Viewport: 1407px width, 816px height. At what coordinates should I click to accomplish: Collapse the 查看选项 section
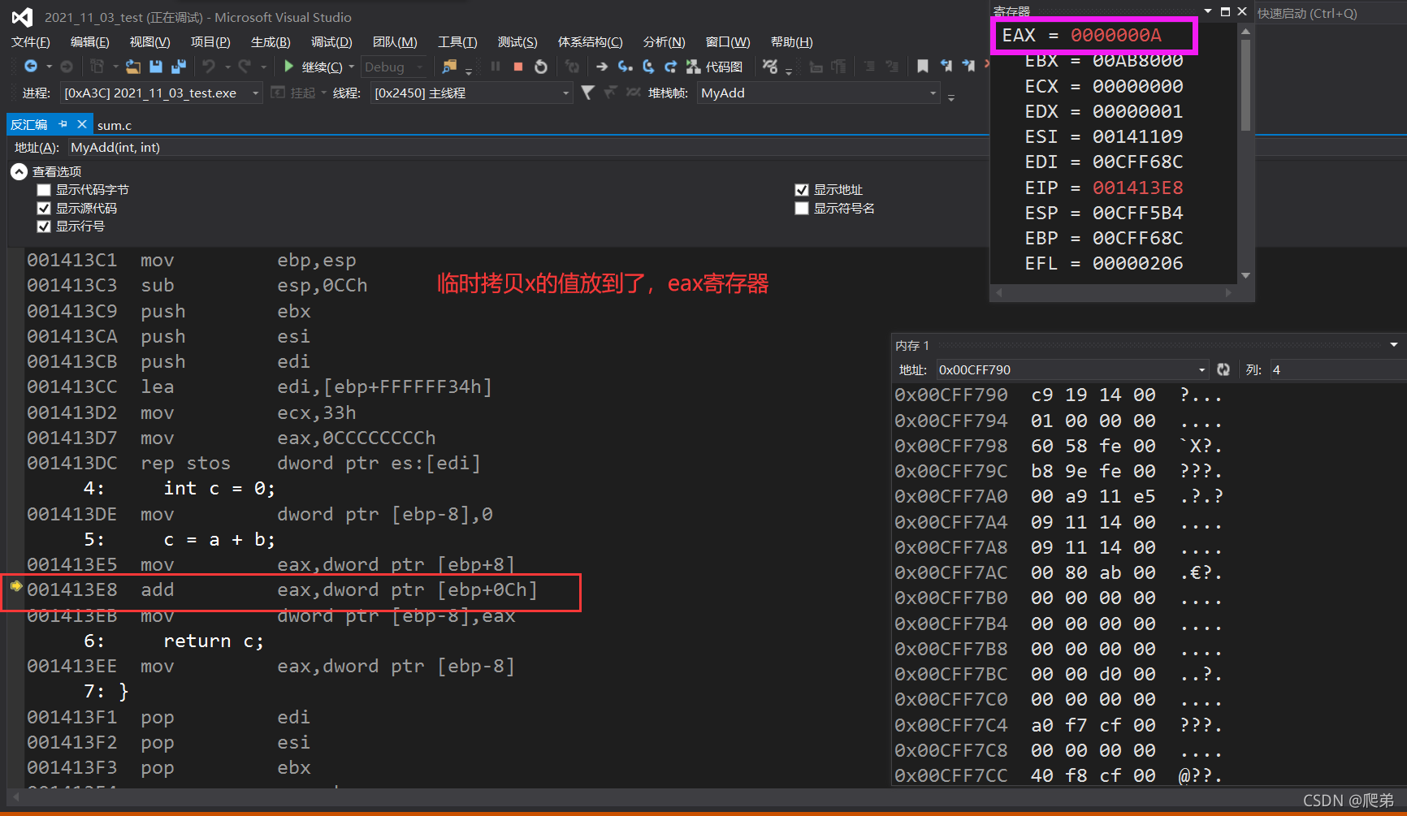click(x=19, y=171)
